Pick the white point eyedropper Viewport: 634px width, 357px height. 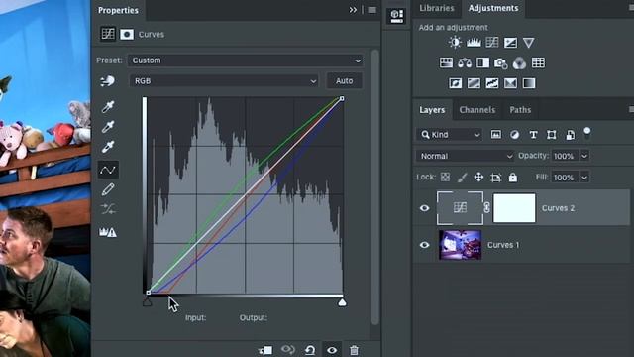click(108, 147)
